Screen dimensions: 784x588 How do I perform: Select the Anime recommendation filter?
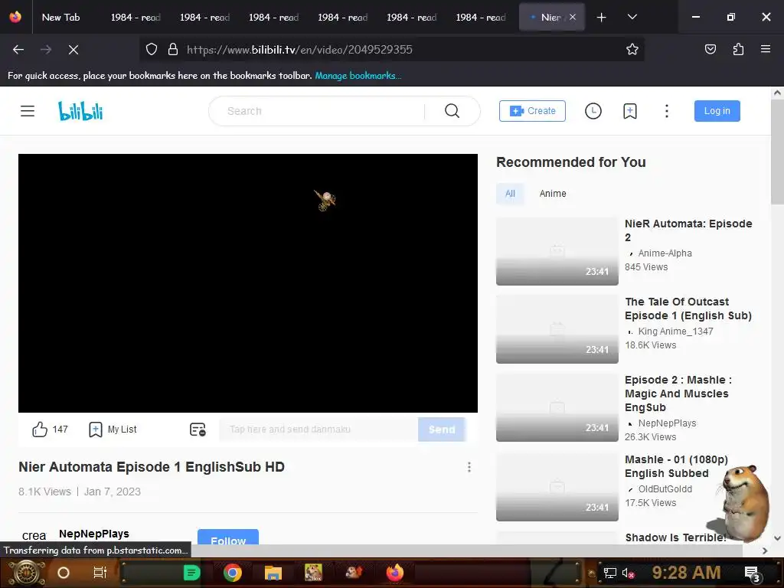click(553, 194)
